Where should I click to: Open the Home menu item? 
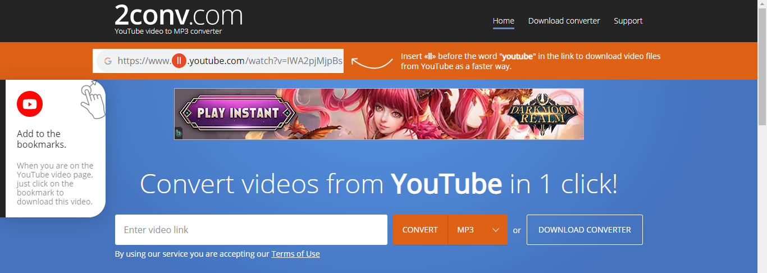click(504, 21)
